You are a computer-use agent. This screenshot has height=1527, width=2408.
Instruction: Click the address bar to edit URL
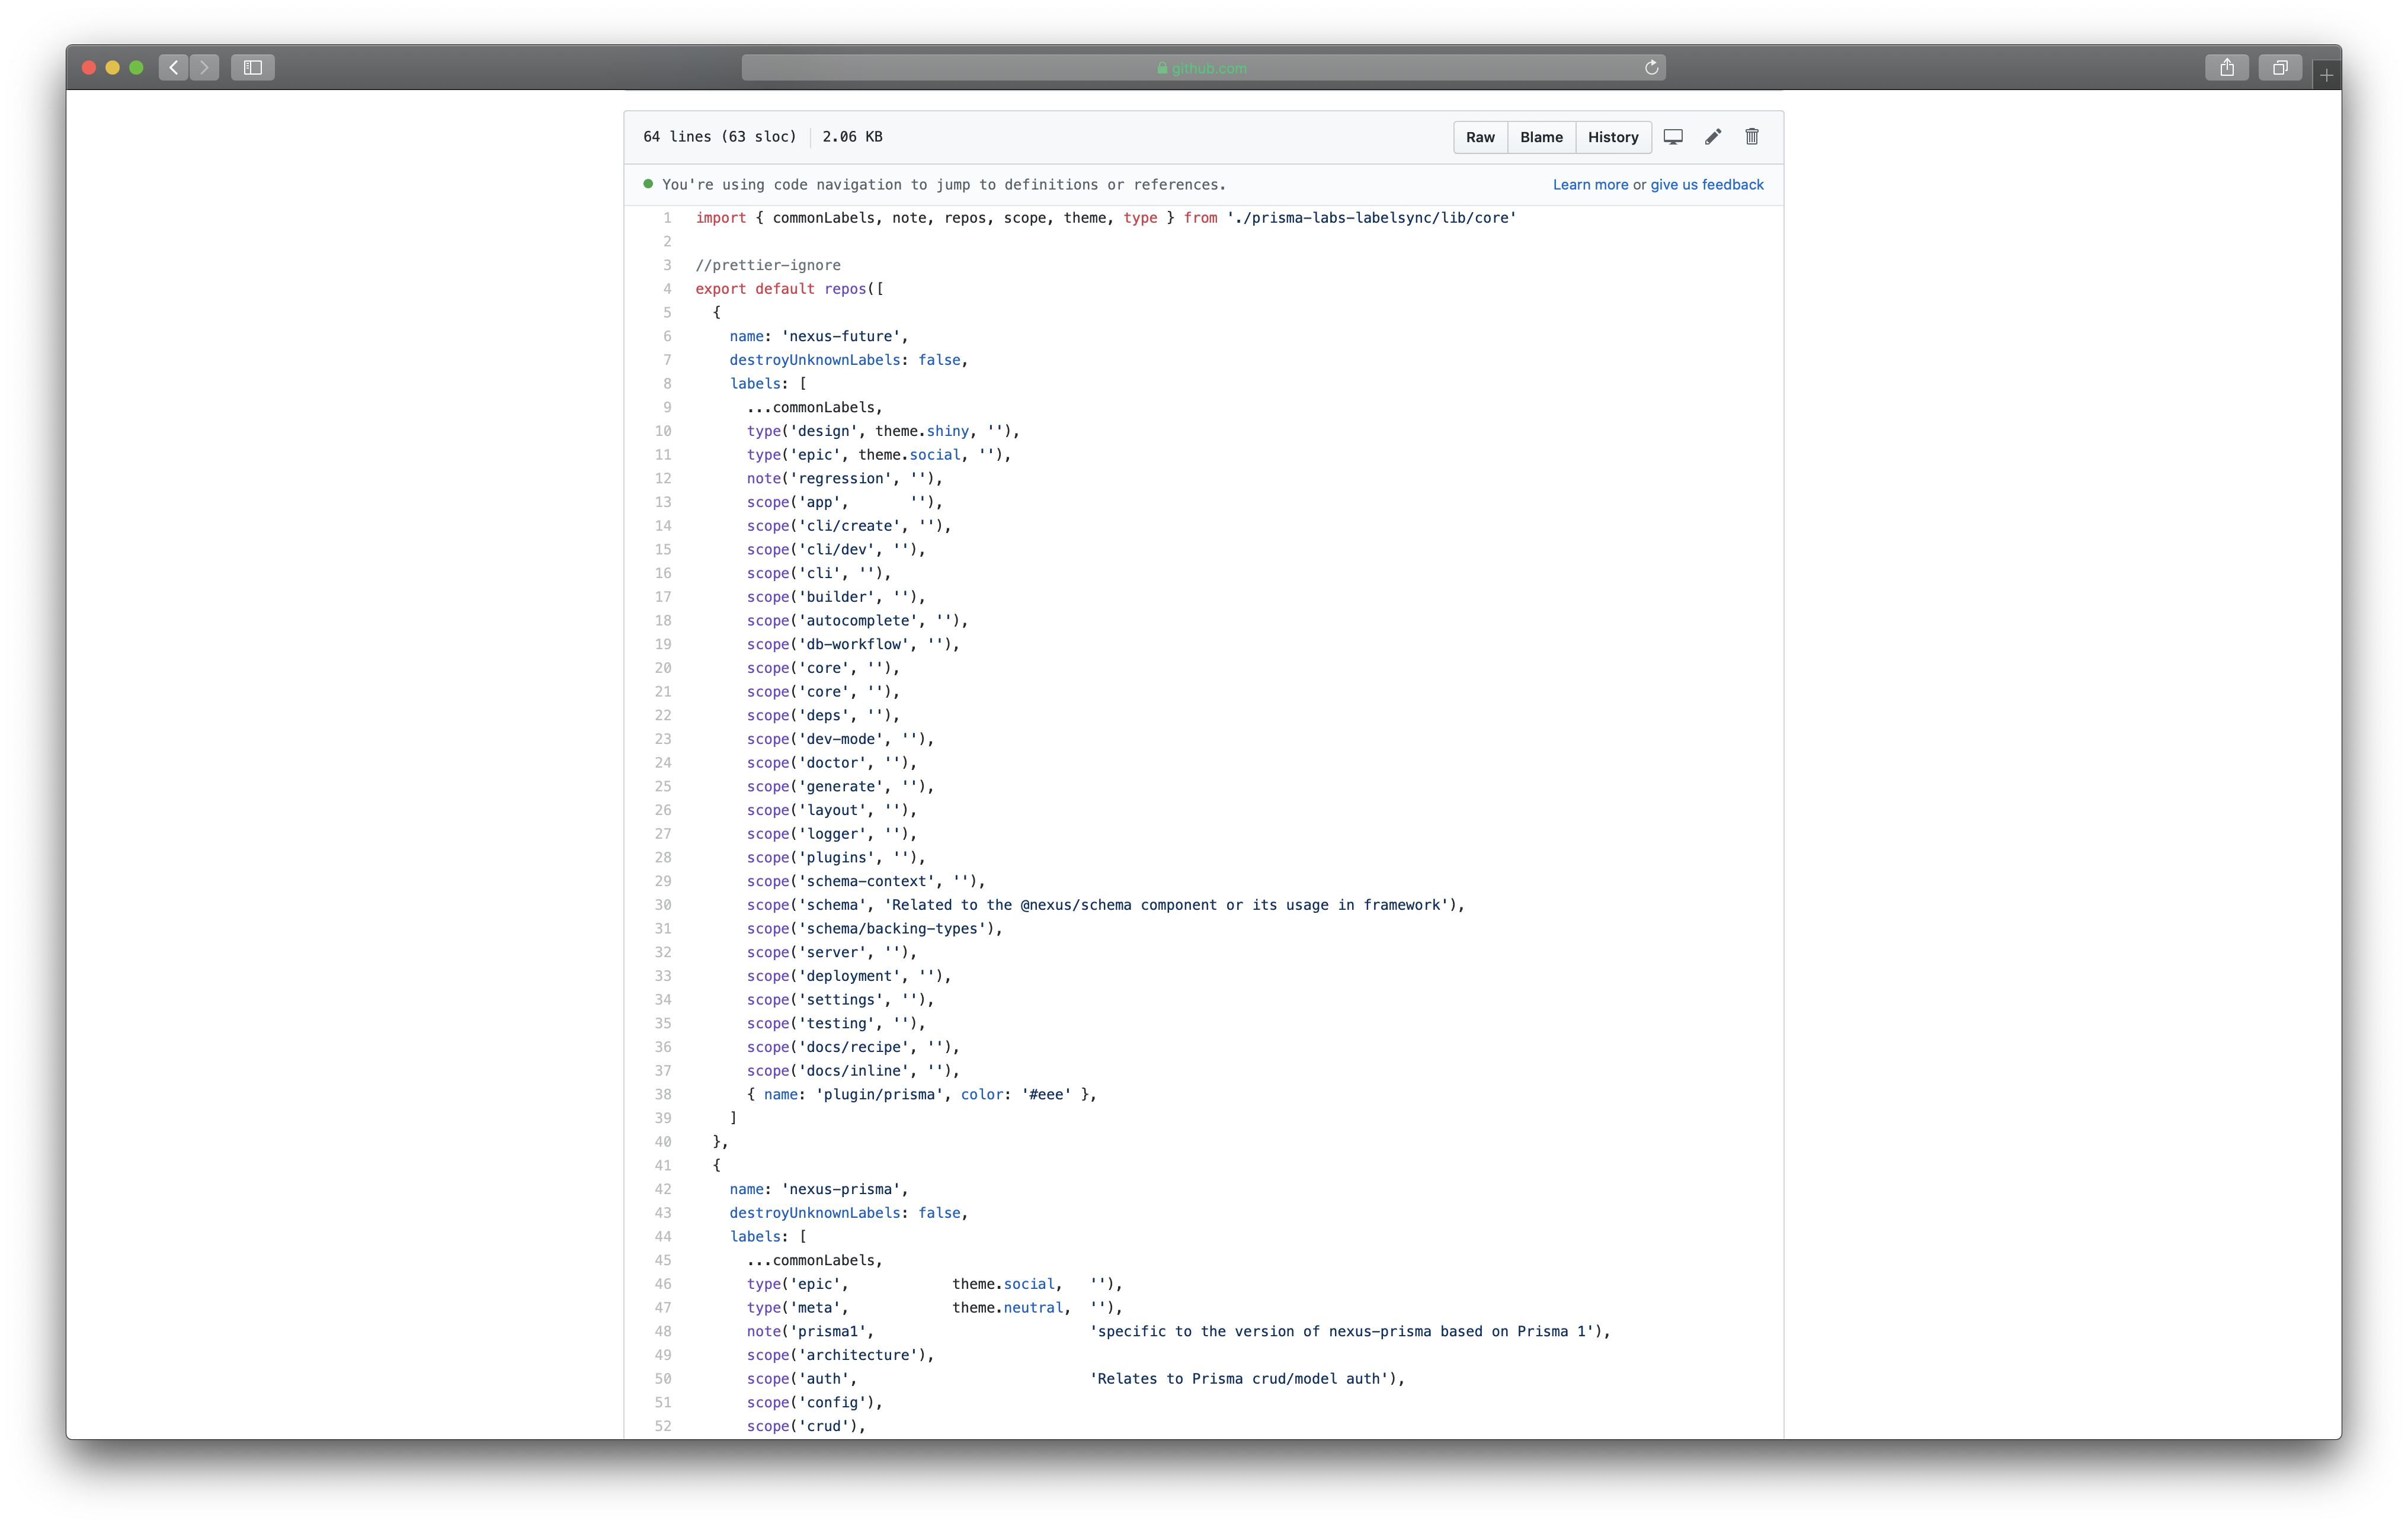tap(1204, 67)
